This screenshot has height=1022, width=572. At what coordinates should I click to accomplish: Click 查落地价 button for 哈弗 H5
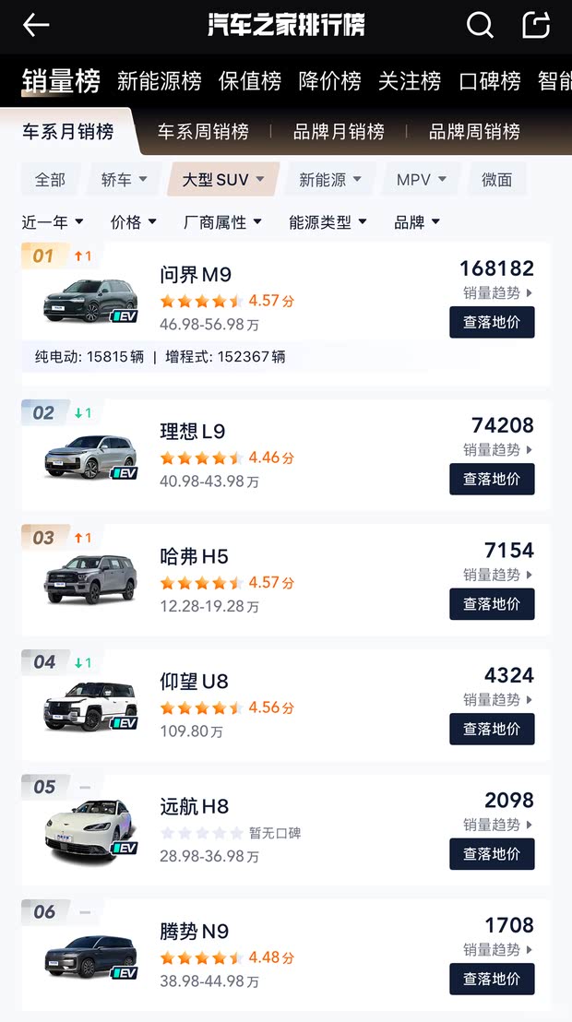point(492,604)
